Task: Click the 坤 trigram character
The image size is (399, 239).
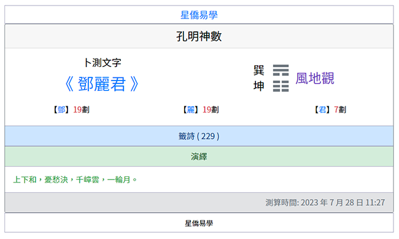Action: [259, 86]
